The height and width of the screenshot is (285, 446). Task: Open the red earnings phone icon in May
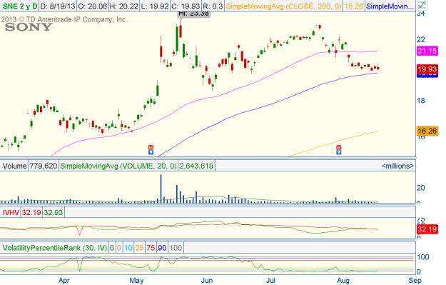click(151, 147)
